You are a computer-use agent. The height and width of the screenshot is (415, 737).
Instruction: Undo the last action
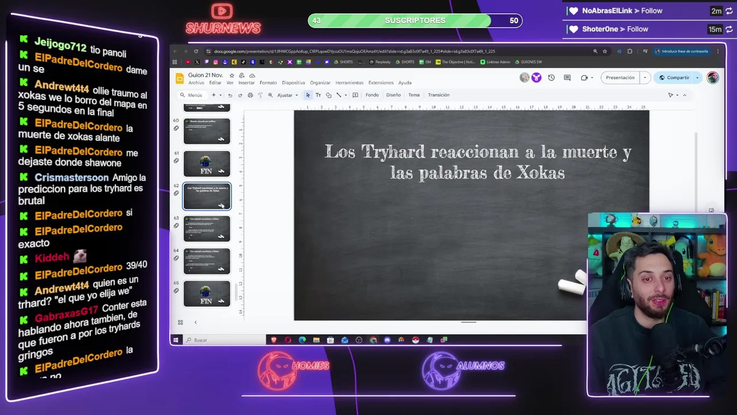pos(230,95)
